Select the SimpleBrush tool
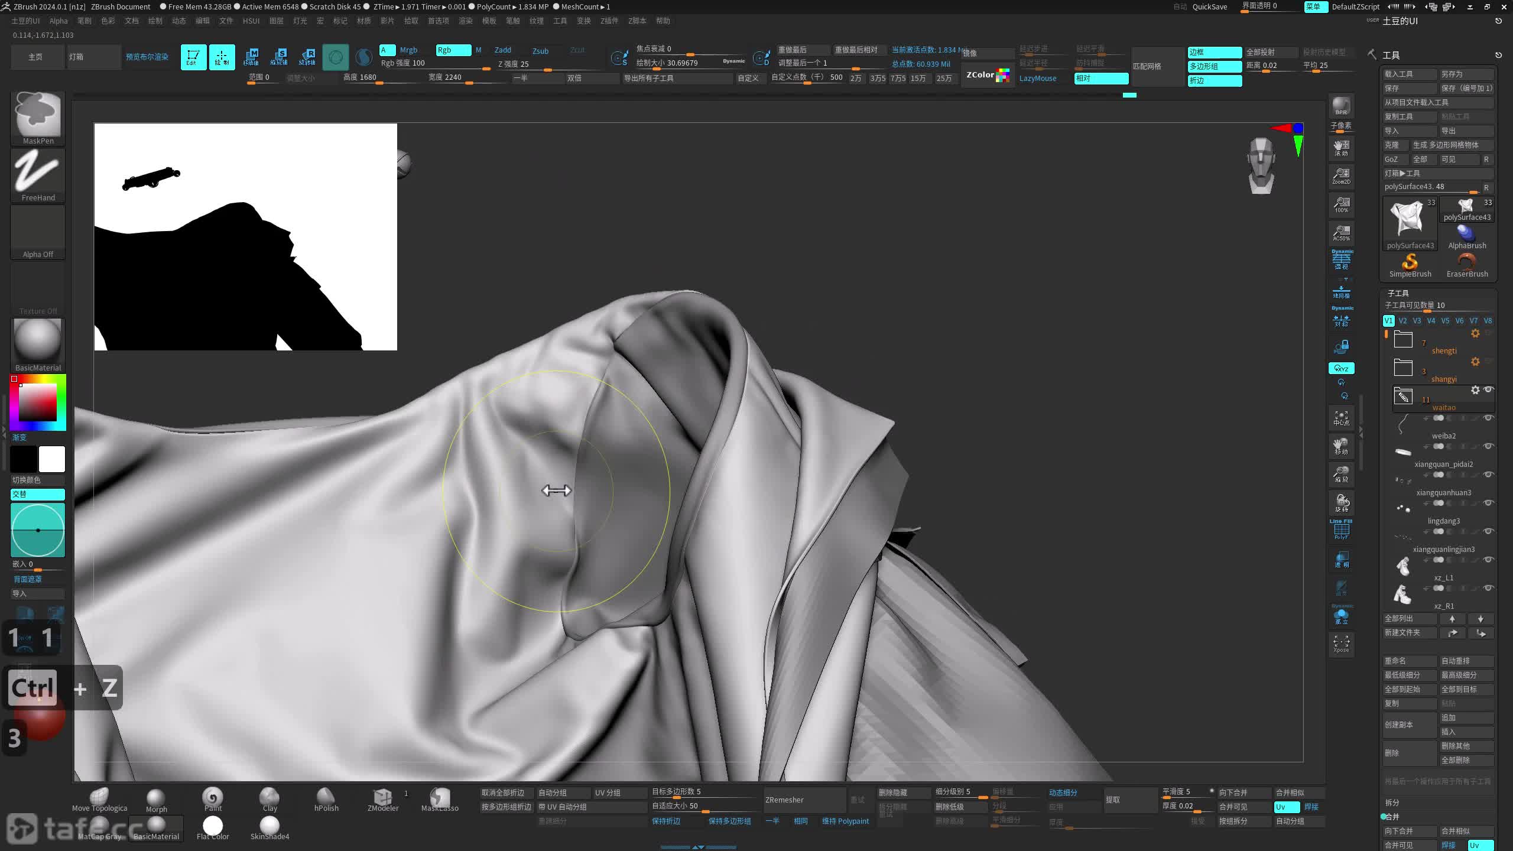 1410,265
